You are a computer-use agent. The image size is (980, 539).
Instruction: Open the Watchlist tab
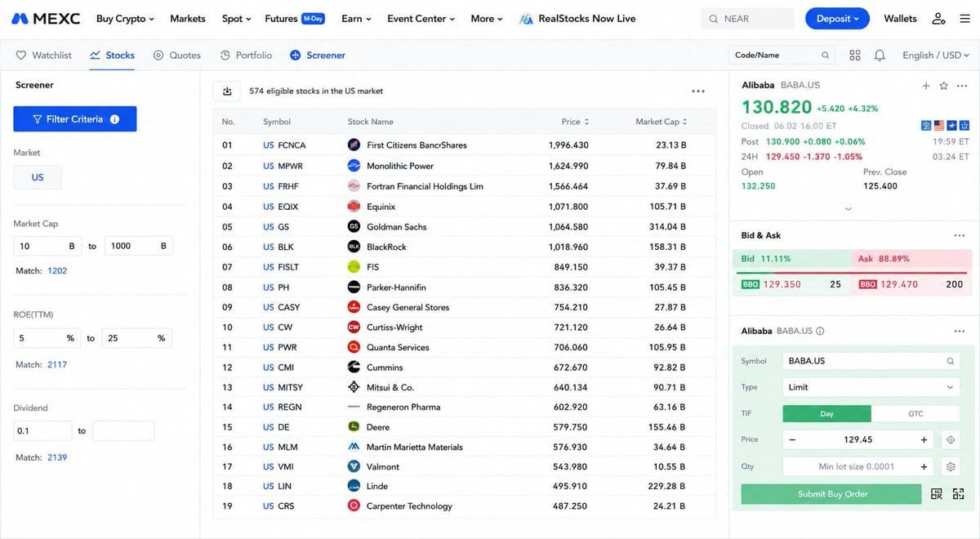pos(44,56)
